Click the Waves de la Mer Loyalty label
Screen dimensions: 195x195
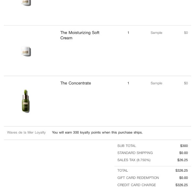click(26, 133)
